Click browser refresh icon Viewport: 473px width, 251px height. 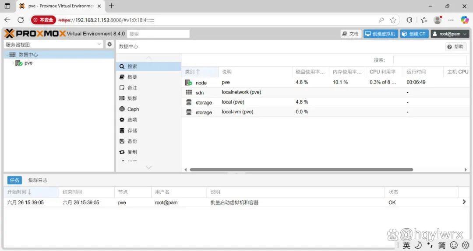[21, 20]
